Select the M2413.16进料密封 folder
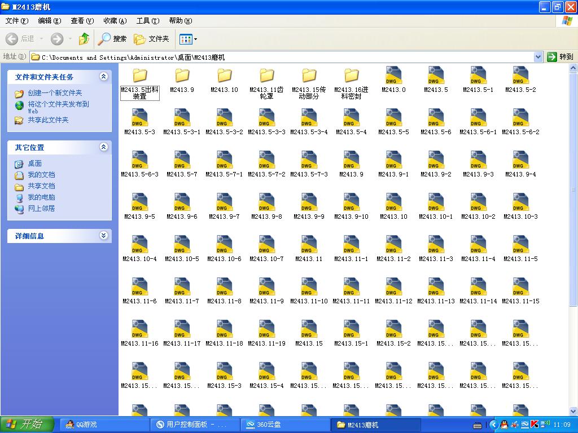Screen dimensions: 578x433 click(351, 76)
